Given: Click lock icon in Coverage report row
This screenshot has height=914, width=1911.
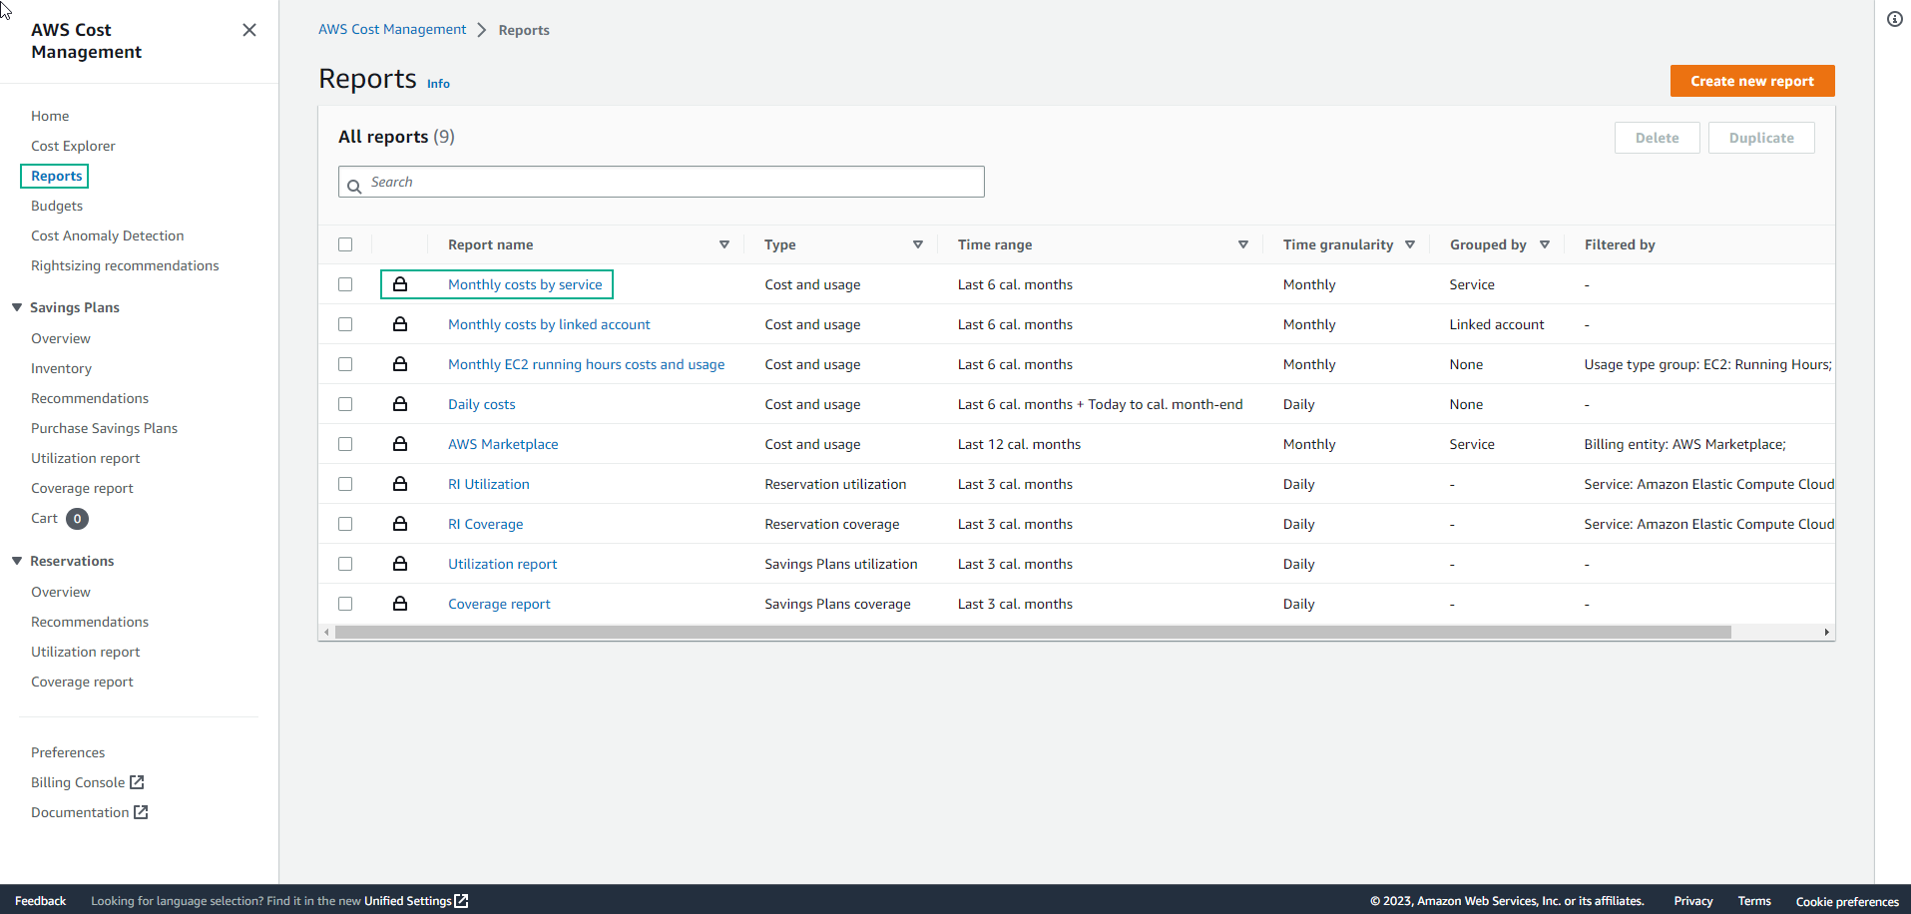Looking at the screenshot, I should pyautogui.click(x=400, y=604).
